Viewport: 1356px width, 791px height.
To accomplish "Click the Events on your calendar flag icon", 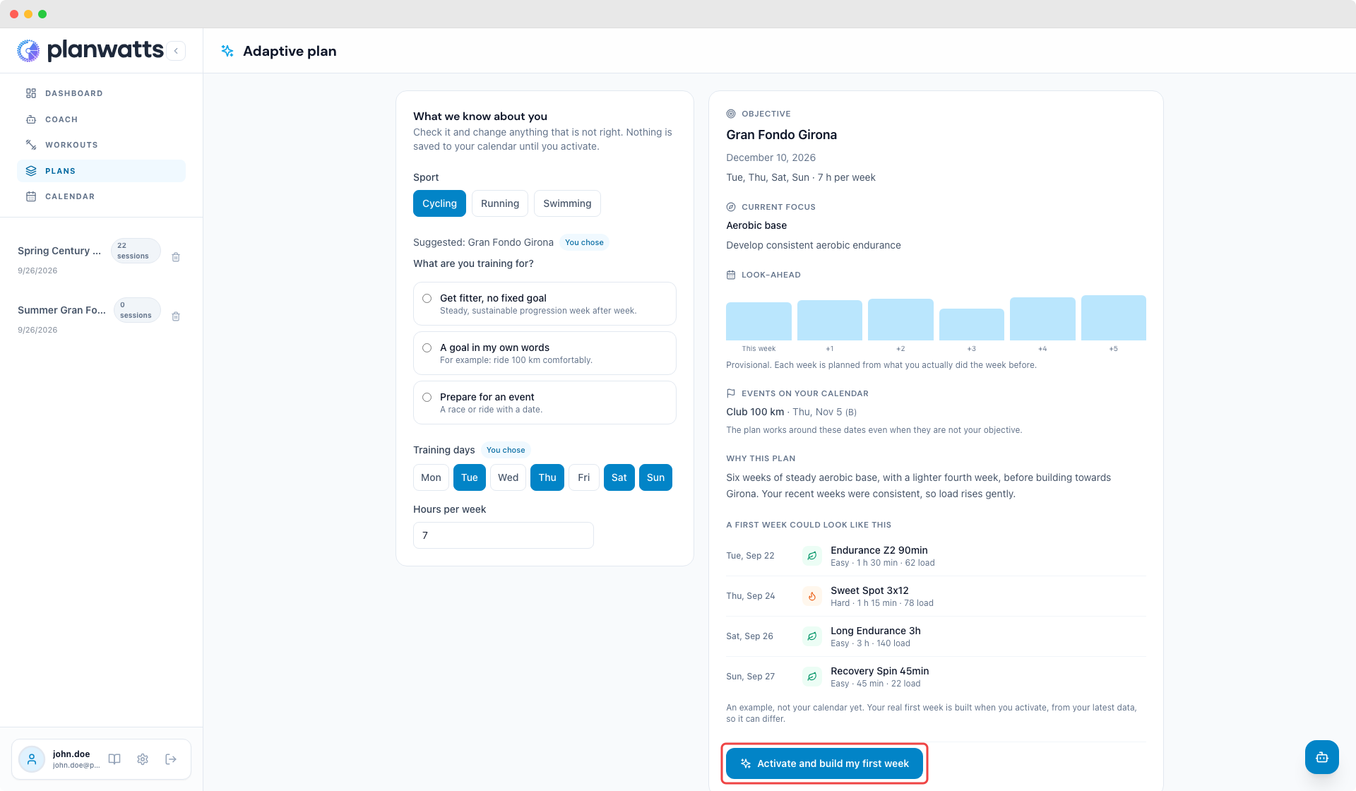I will tap(731, 393).
